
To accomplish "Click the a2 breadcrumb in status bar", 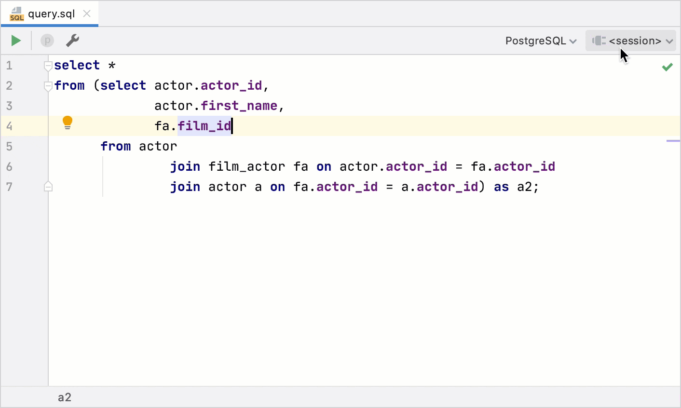I will coord(65,397).
